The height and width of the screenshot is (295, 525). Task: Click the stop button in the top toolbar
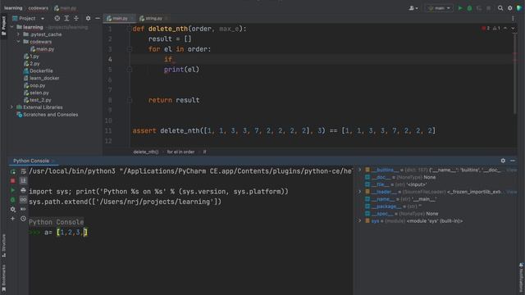(489, 8)
